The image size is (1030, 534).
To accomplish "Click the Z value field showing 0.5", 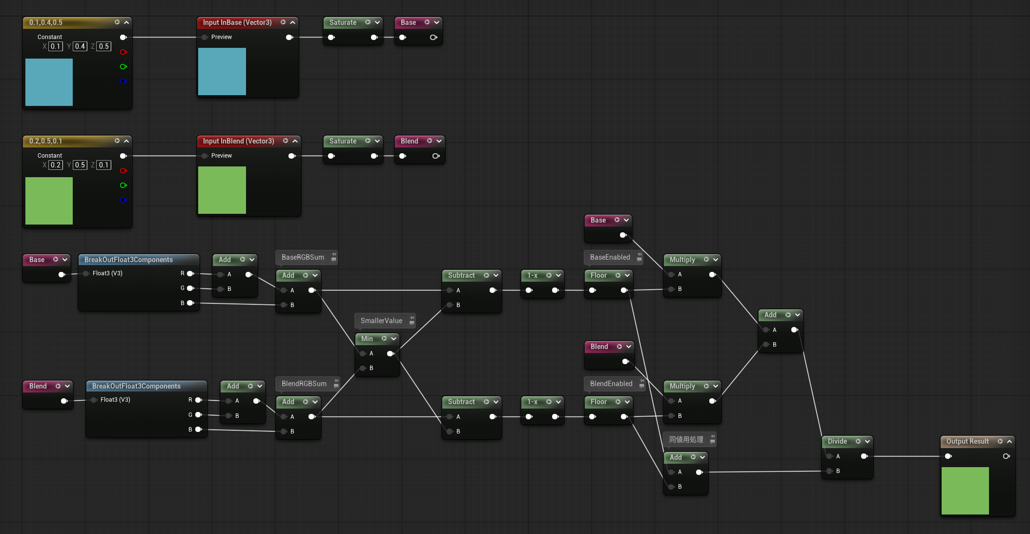I will pos(104,46).
